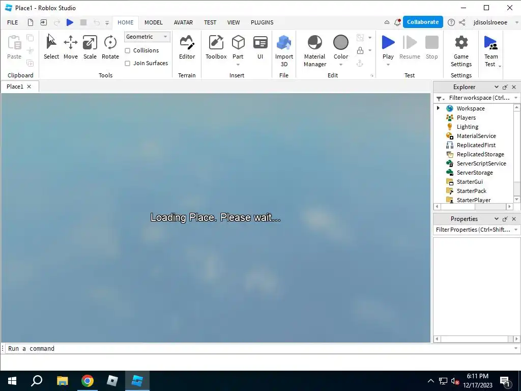Expand the Part dropdown arrow
Viewport: 521px width, 391px height.
tap(238, 65)
